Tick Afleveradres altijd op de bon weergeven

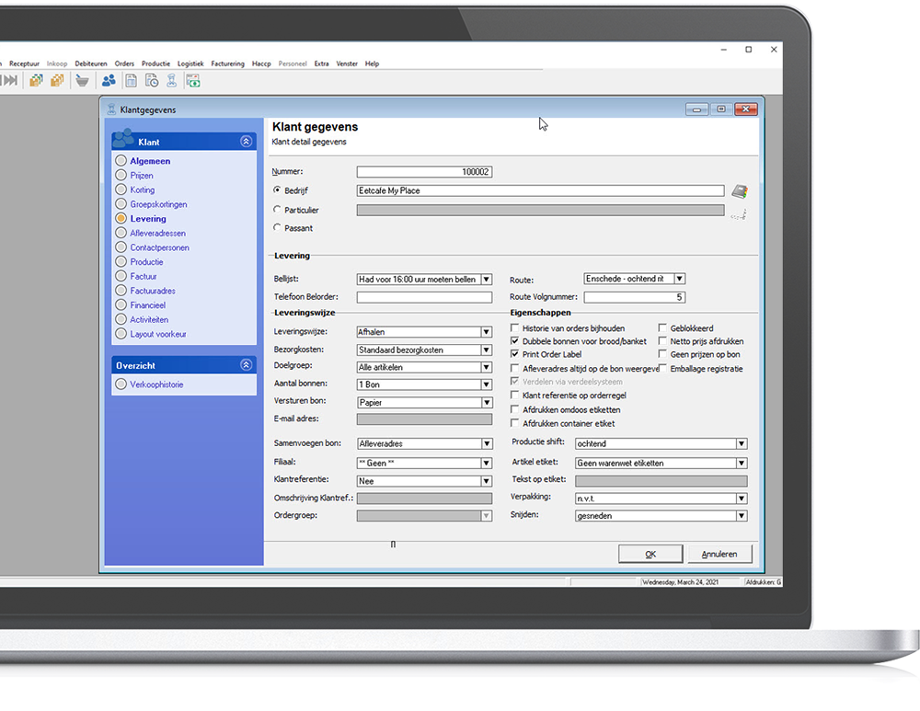[x=514, y=369]
